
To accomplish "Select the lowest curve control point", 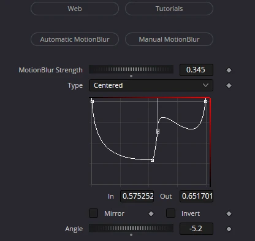I will click(x=152, y=161).
